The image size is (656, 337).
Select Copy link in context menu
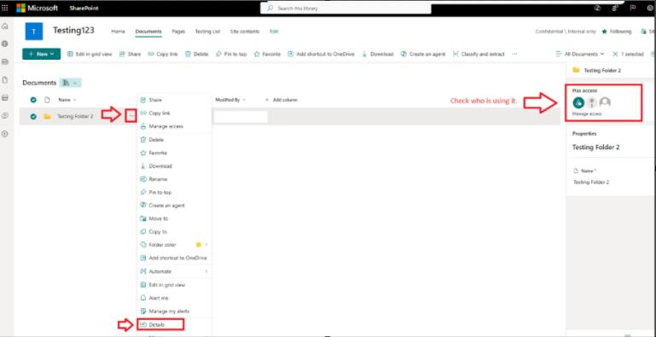click(174, 113)
